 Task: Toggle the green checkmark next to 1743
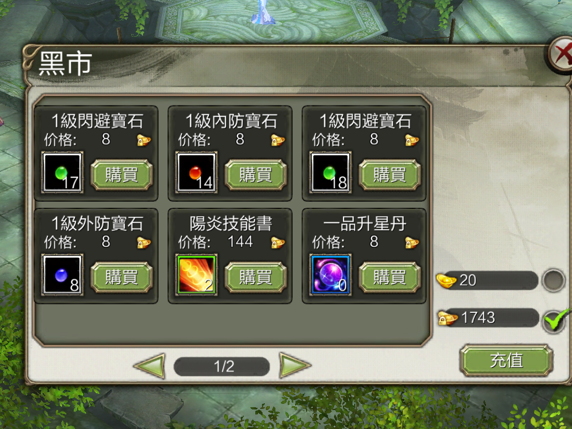554,320
